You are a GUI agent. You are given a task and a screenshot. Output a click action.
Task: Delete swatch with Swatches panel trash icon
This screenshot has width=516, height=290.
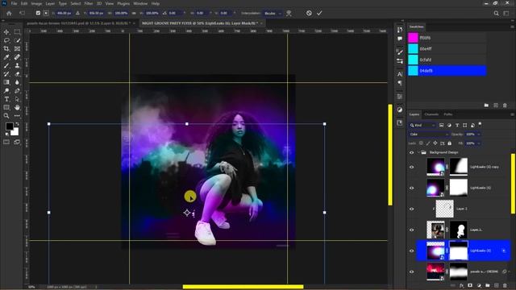[505, 106]
